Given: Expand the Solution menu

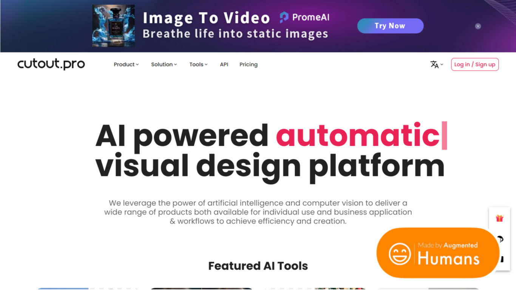Looking at the screenshot, I should click(x=164, y=65).
